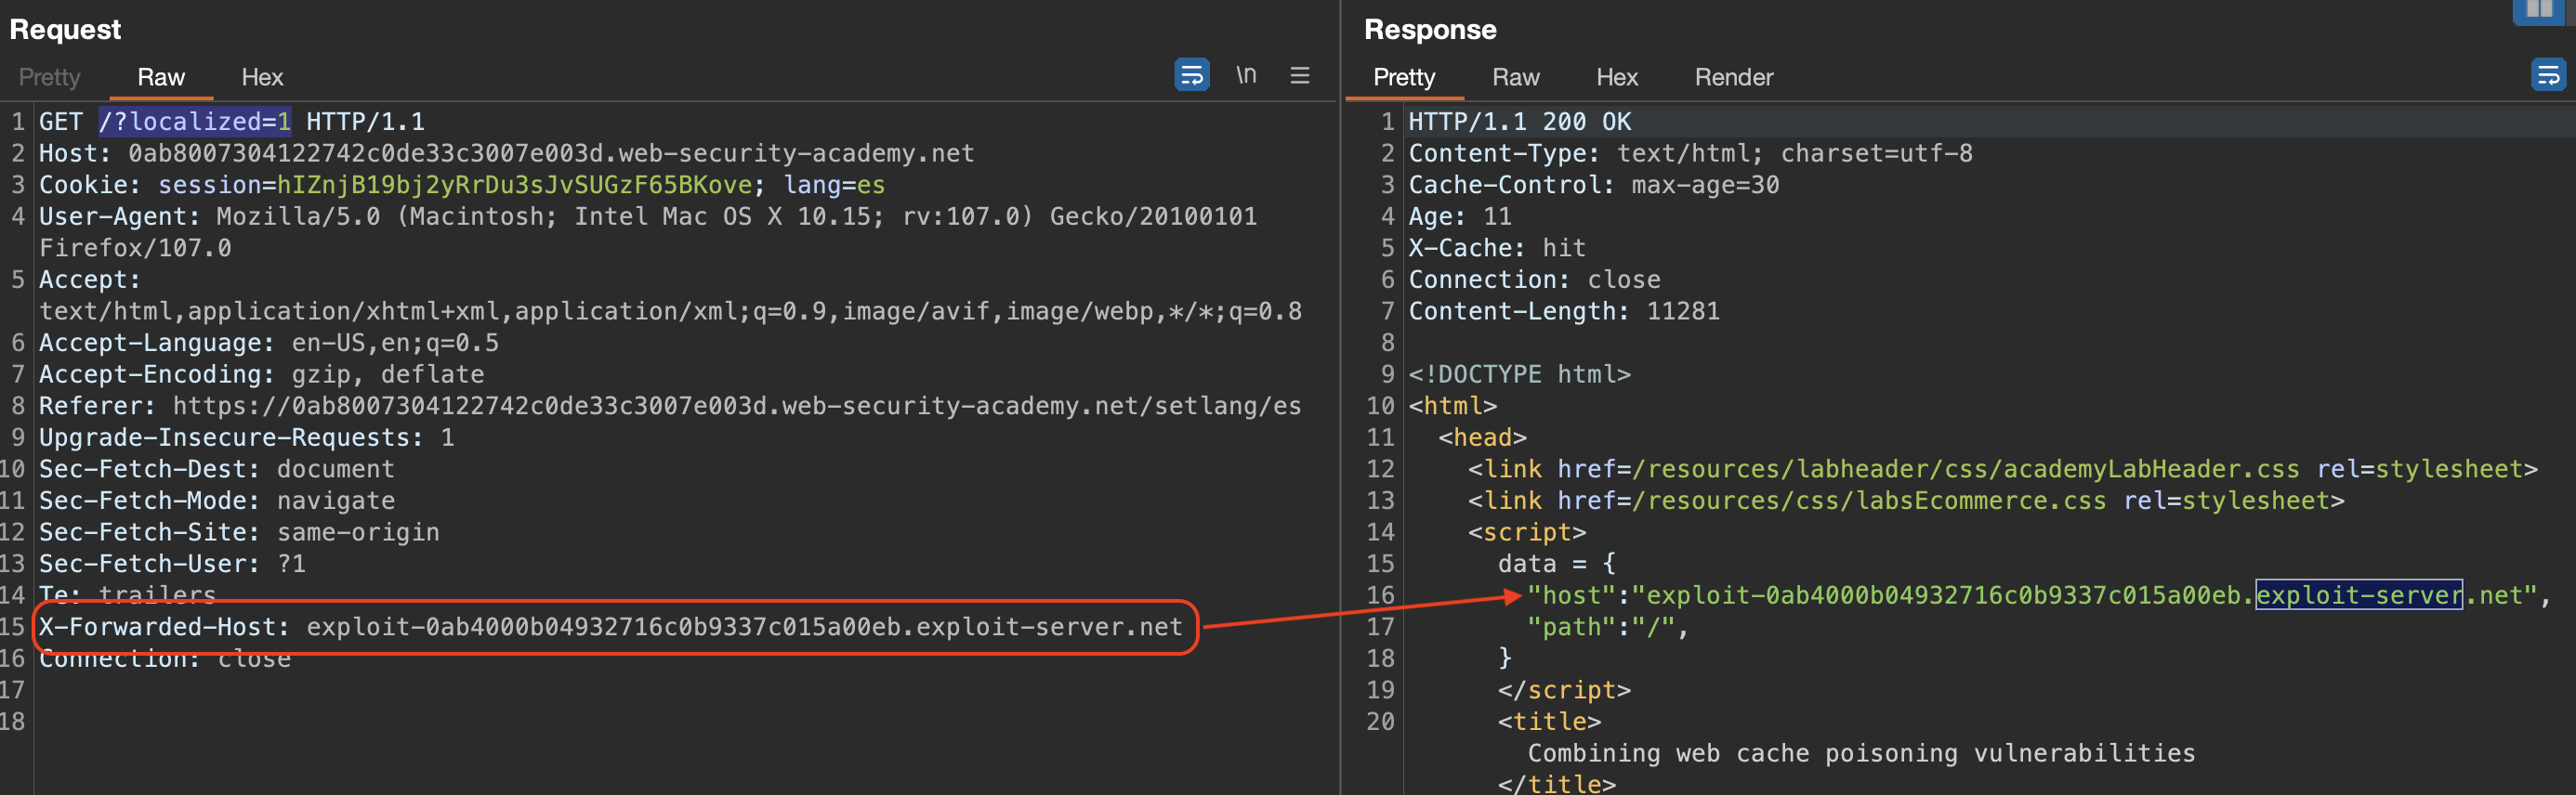Screen dimensions: 2576x795
Task: Switch Request view to the Pretty tab
Action: click(x=49, y=77)
